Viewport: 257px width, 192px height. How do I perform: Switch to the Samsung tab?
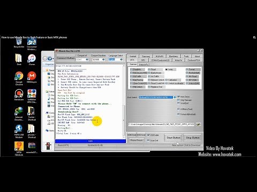(146, 56)
